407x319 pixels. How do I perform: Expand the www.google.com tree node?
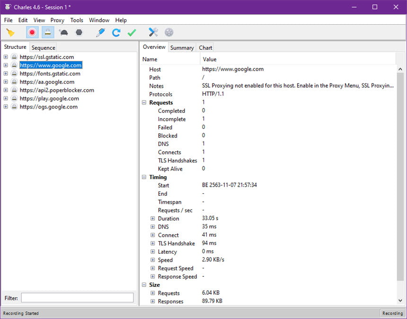tap(6, 65)
